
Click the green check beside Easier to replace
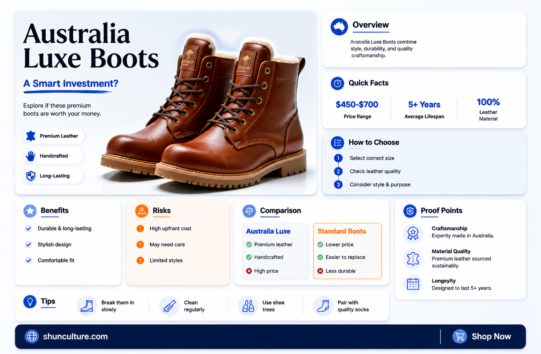[320, 257]
